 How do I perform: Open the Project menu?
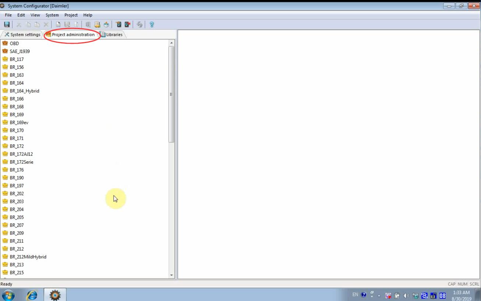click(x=71, y=15)
